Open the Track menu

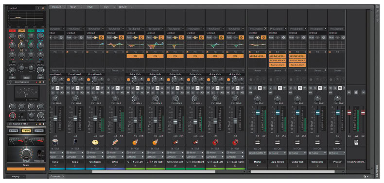pos(91,7)
